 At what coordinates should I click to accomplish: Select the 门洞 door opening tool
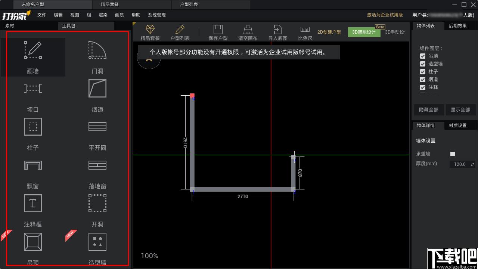[x=97, y=57]
